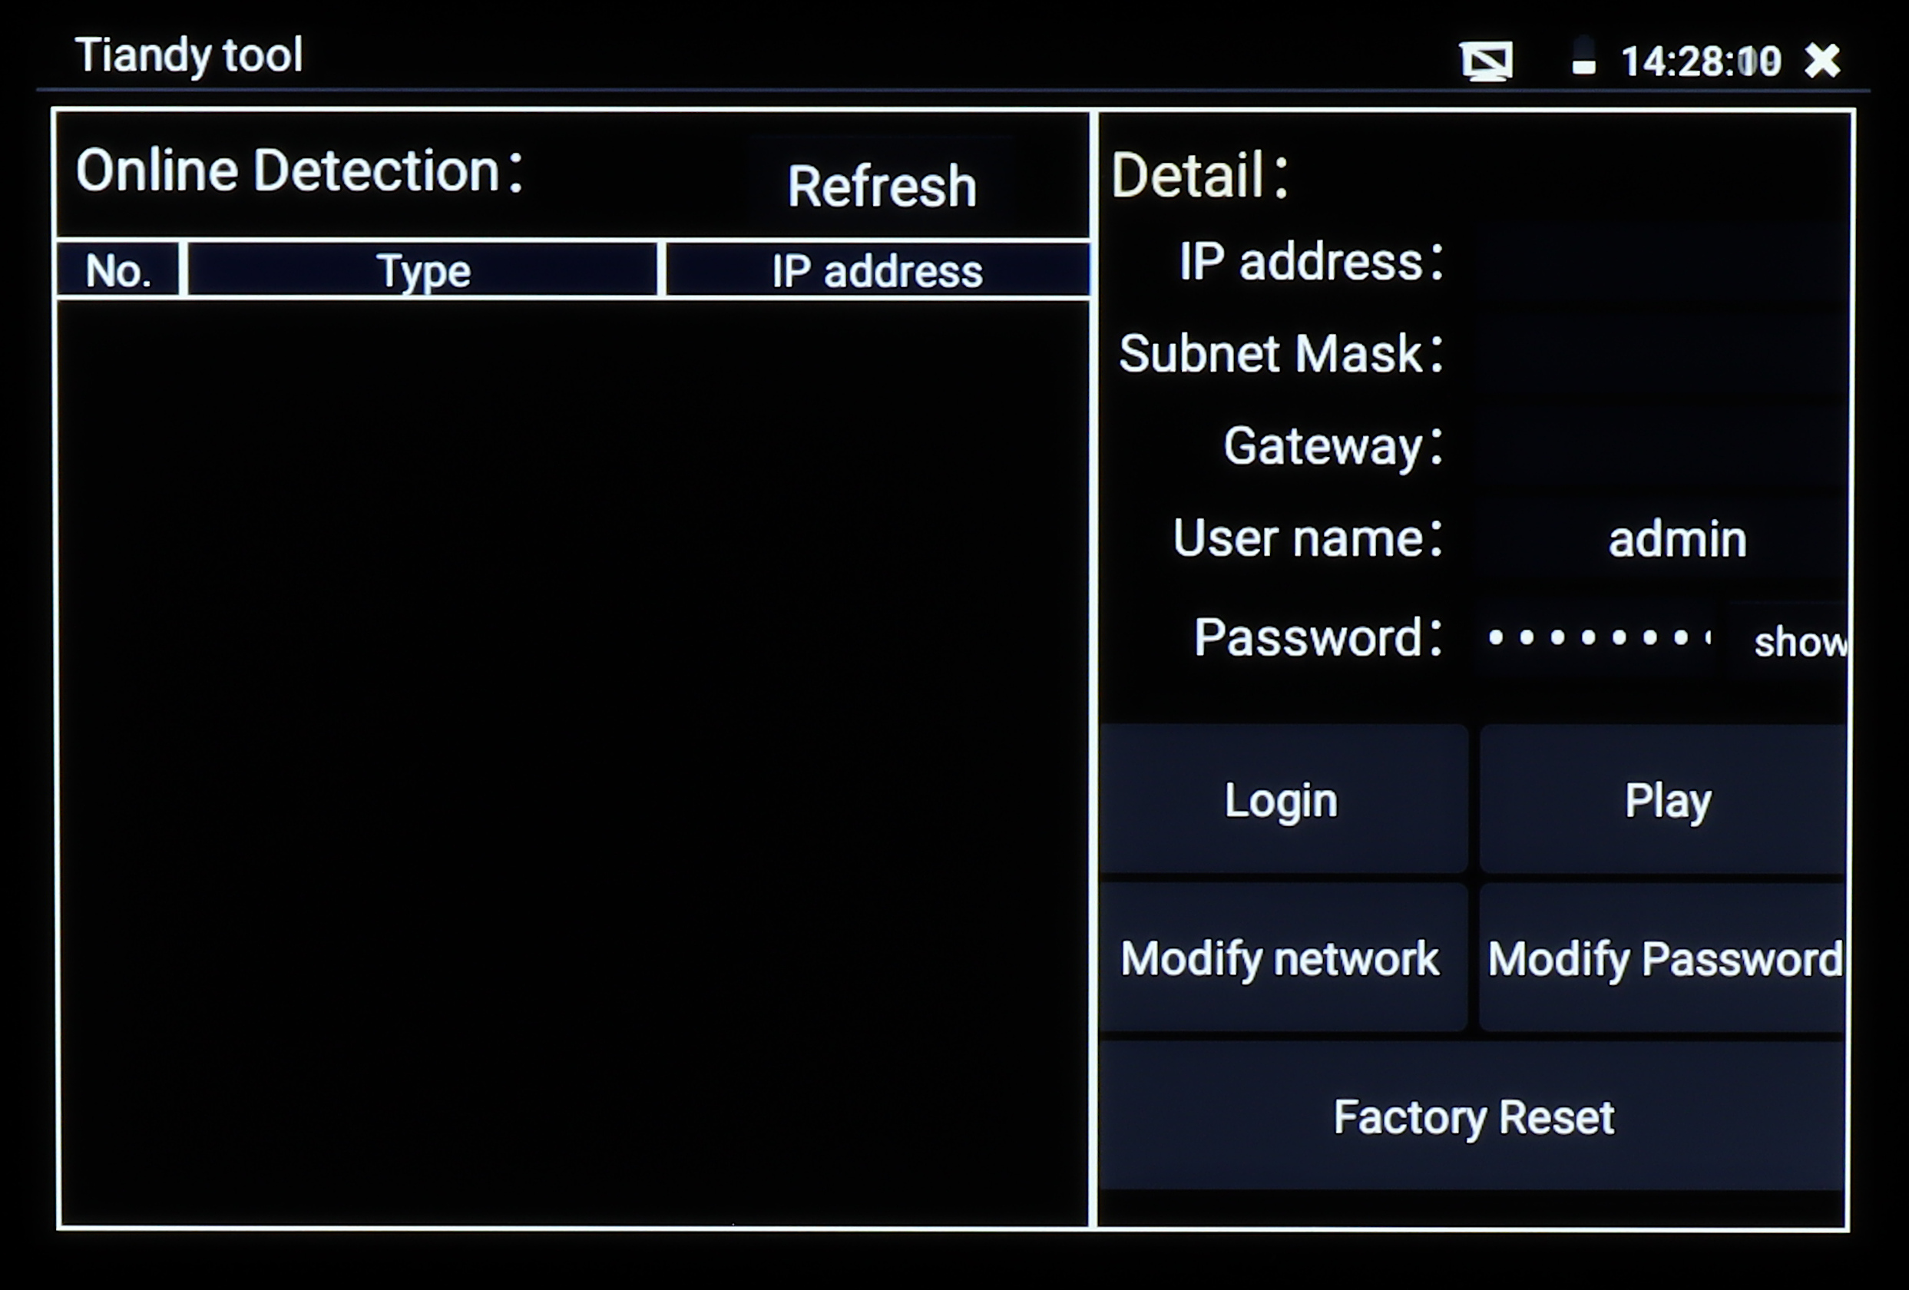
Task: Click the Subnet Mask input field
Action: pyautogui.click(x=1659, y=355)
